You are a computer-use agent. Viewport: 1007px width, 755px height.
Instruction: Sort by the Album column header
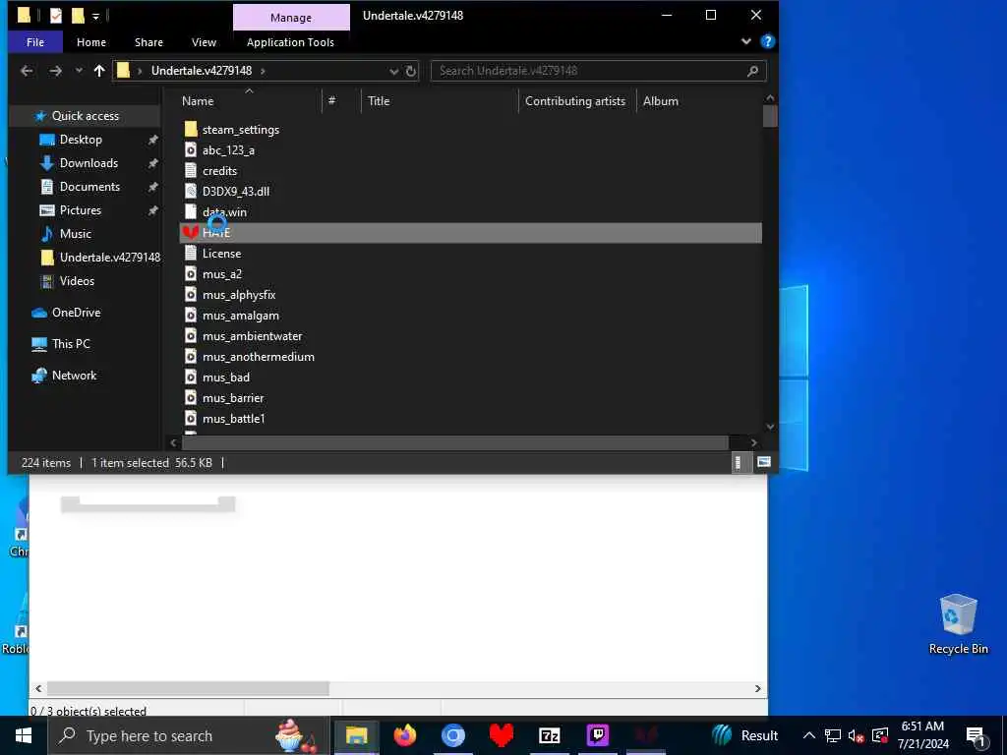click(660, 101)
